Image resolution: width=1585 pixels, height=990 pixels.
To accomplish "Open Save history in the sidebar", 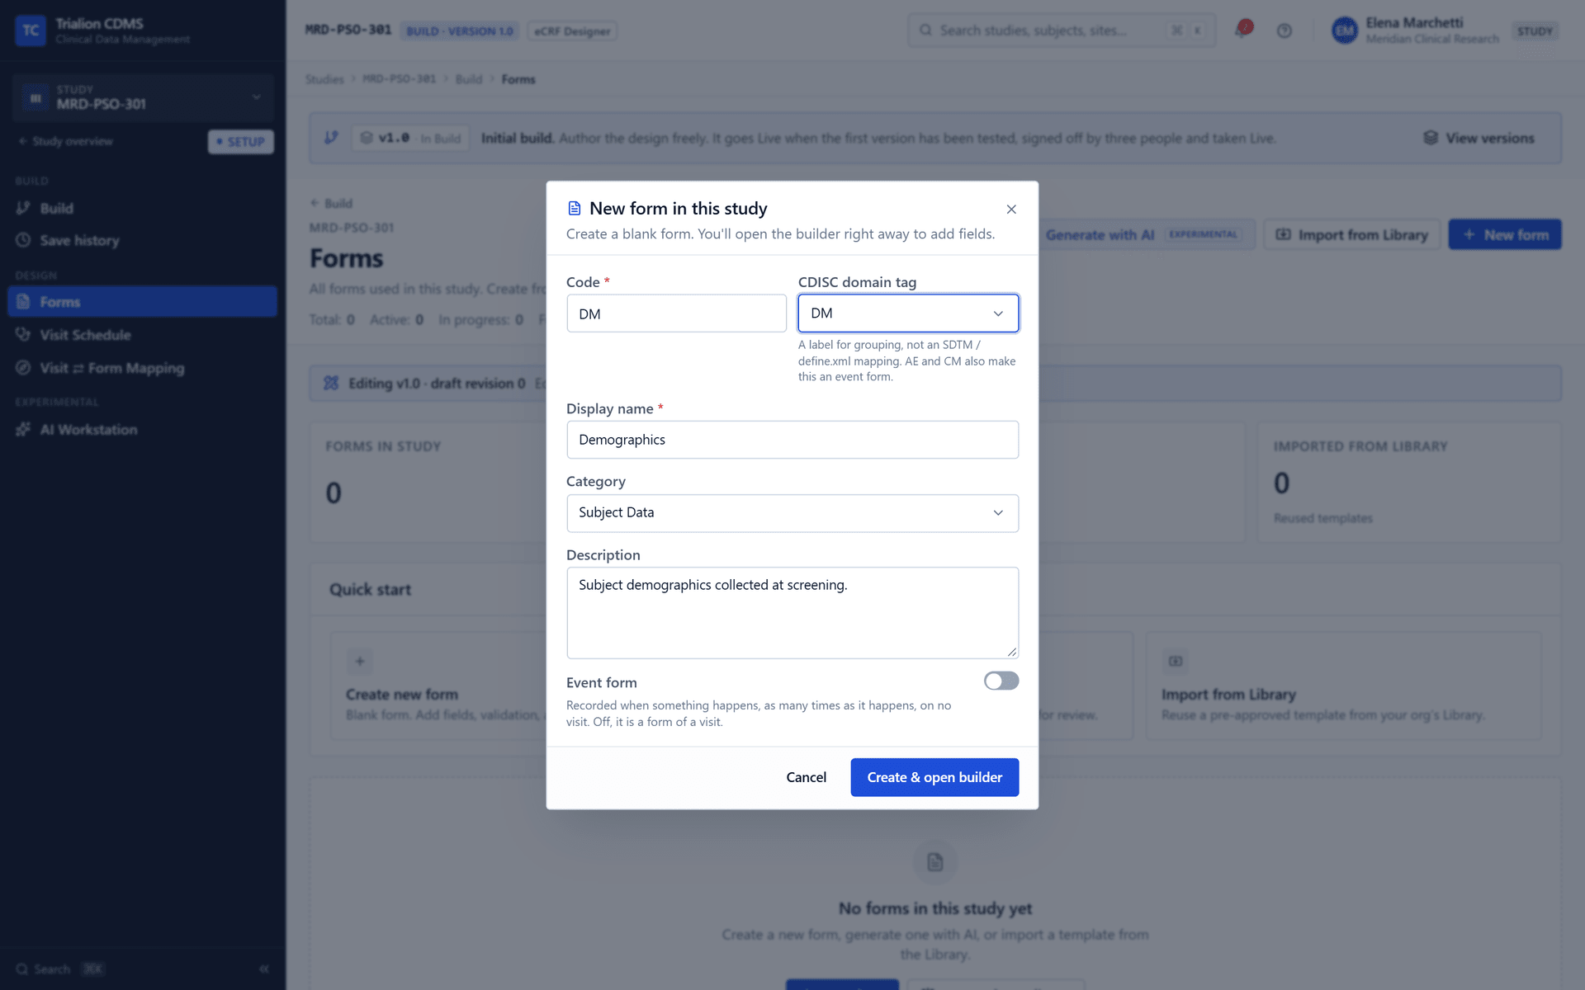I will 143,241.
